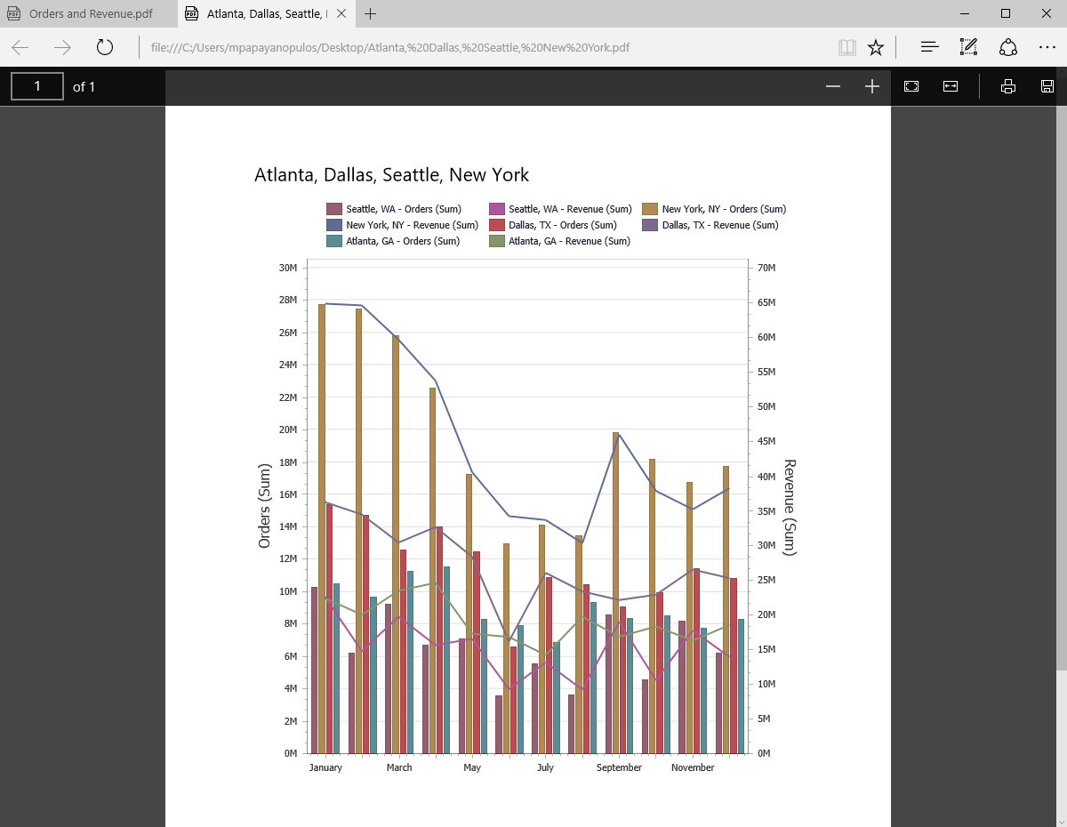Click the November x-axis label
The image size is (1067, 827).
(693, 767)
